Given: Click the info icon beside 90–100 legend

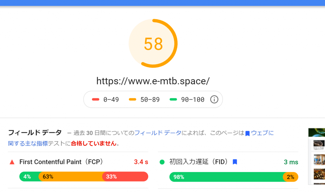Looking at the screenshot, I should coord(214,100).
